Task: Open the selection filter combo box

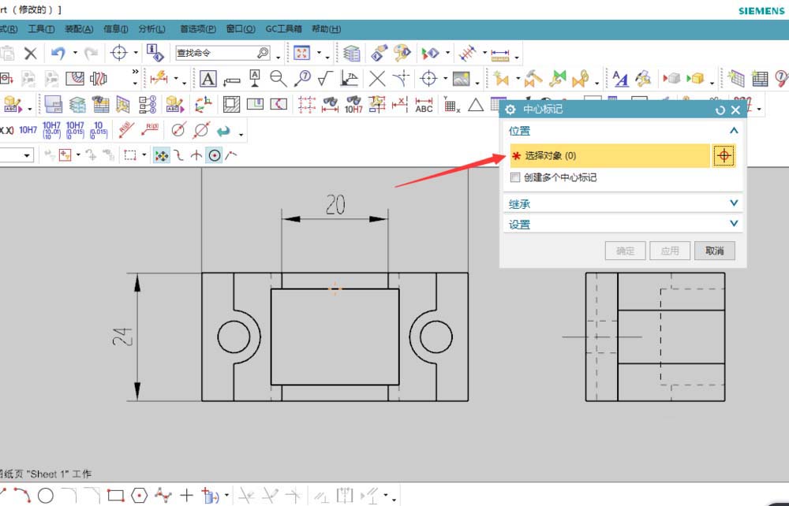Action: click(x=17, y=155)
